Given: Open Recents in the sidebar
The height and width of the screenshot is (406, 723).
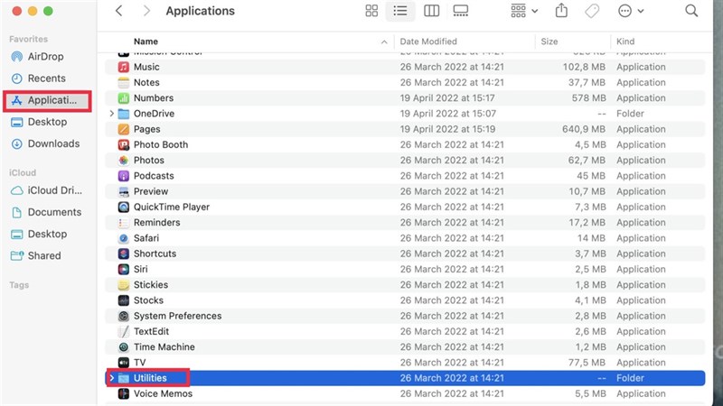Looking at the screenshot, I should [46, 78].
